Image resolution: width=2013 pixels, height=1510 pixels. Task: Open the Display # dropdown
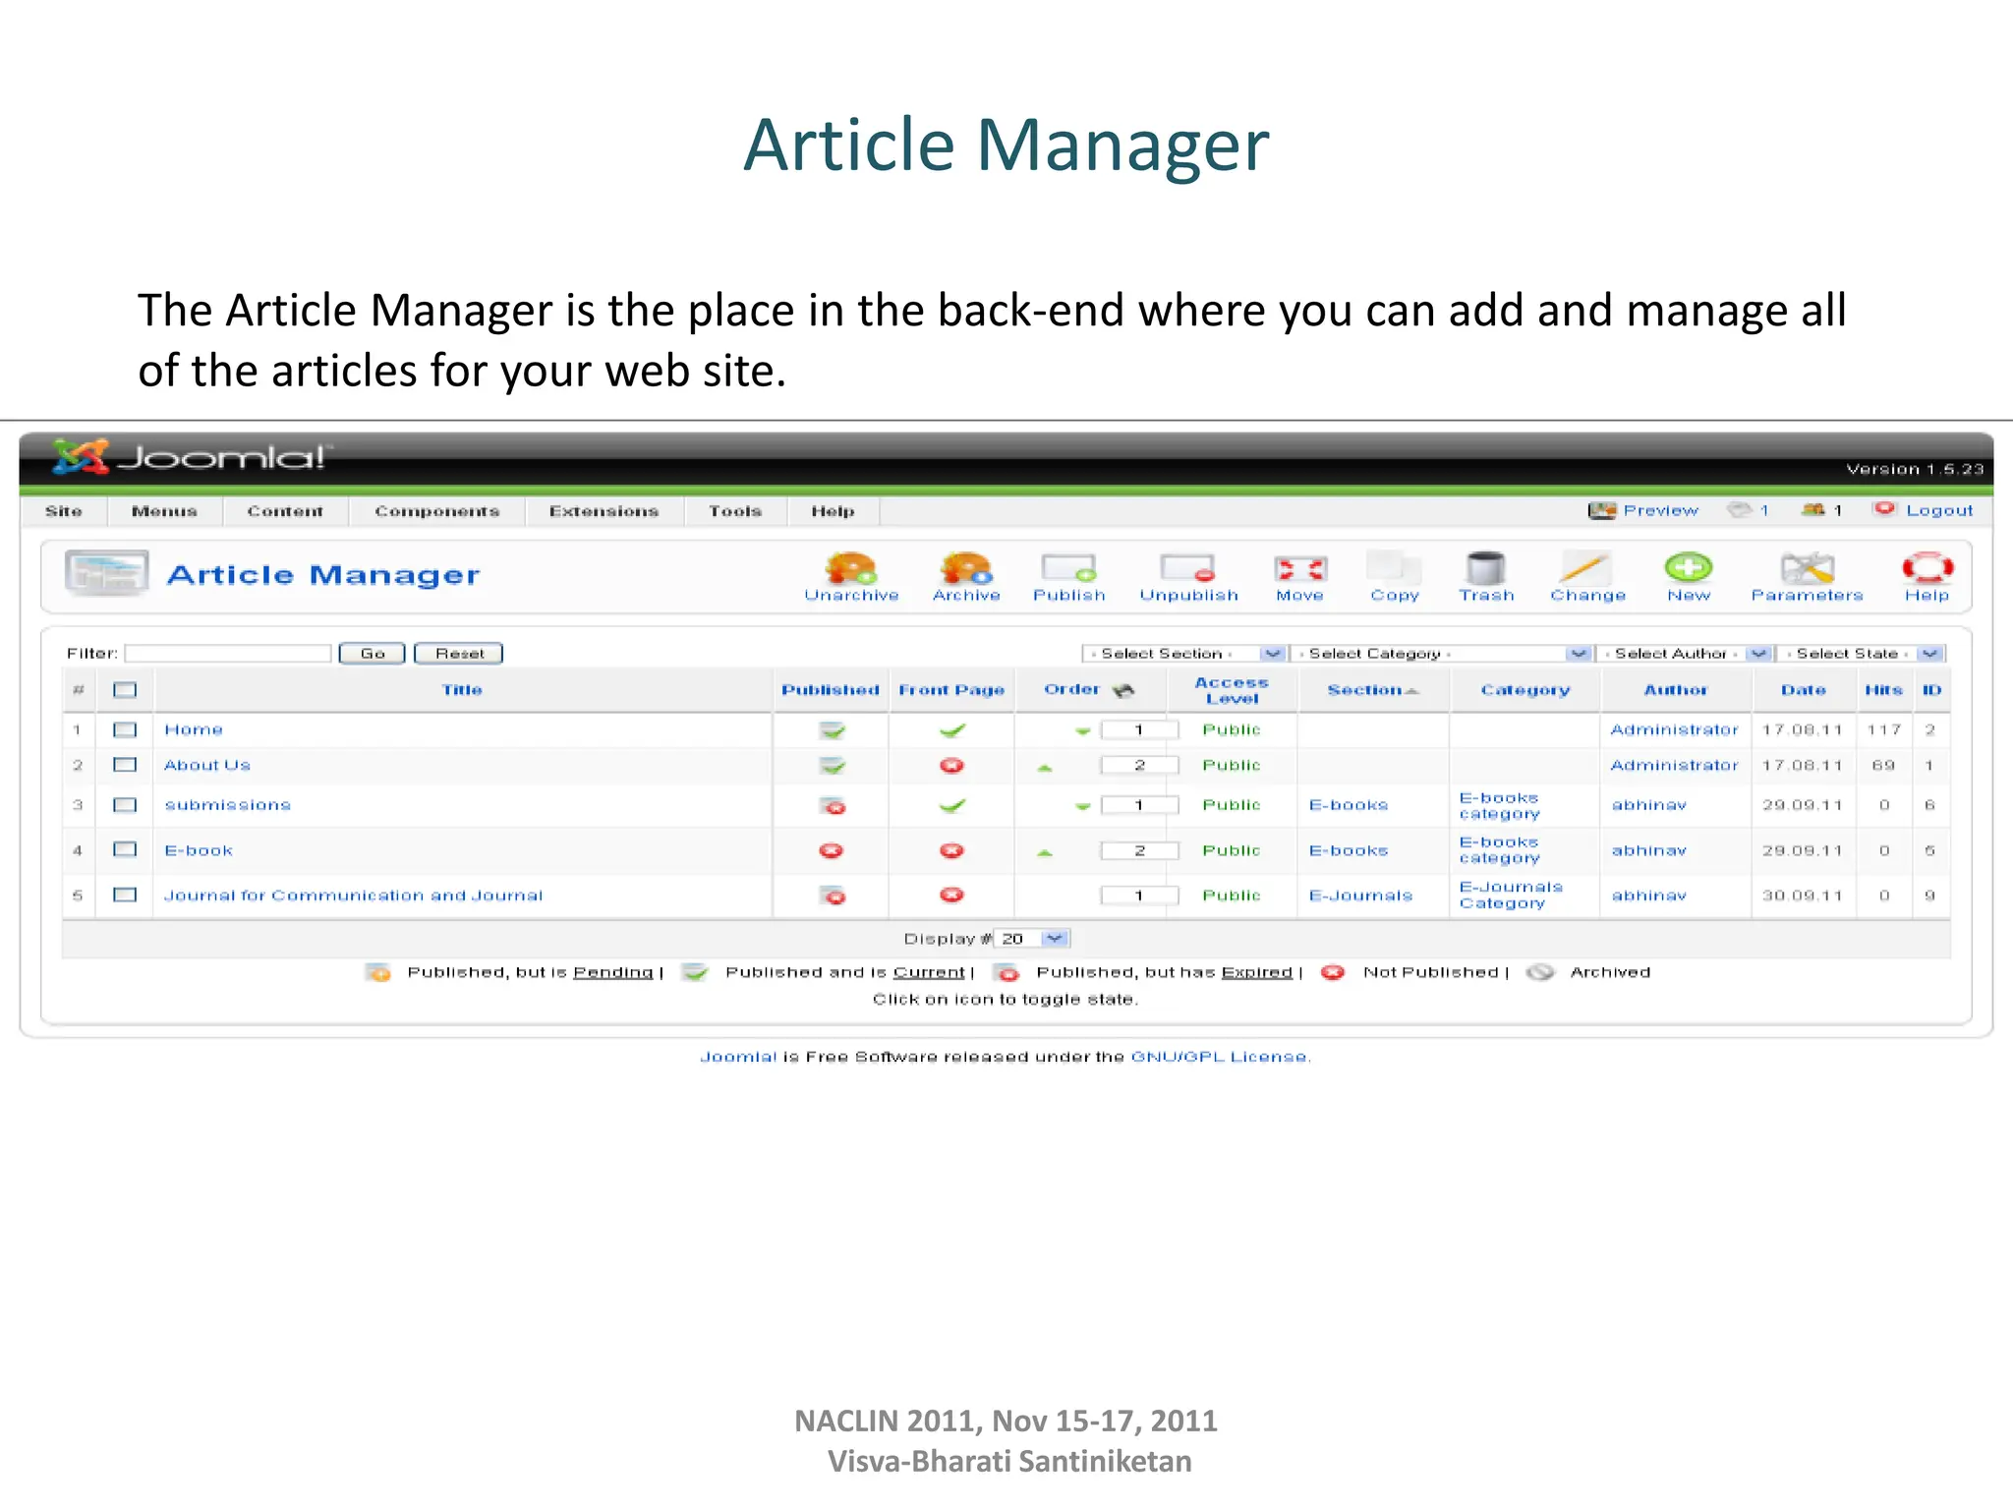[x=1032, y=939]
